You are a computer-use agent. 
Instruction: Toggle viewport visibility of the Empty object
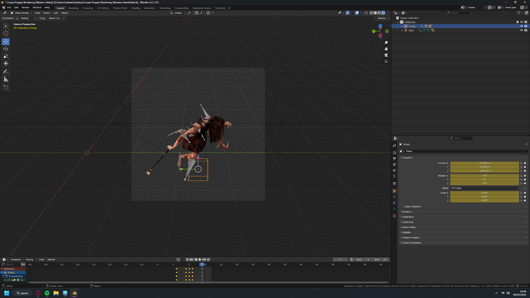tap(521, 26)
